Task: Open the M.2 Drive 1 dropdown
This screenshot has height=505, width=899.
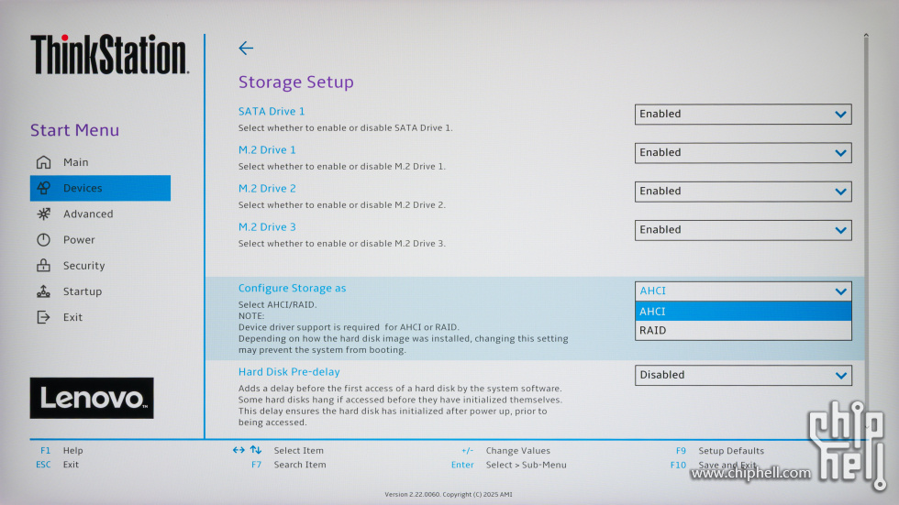Action: tap(743, 152)
